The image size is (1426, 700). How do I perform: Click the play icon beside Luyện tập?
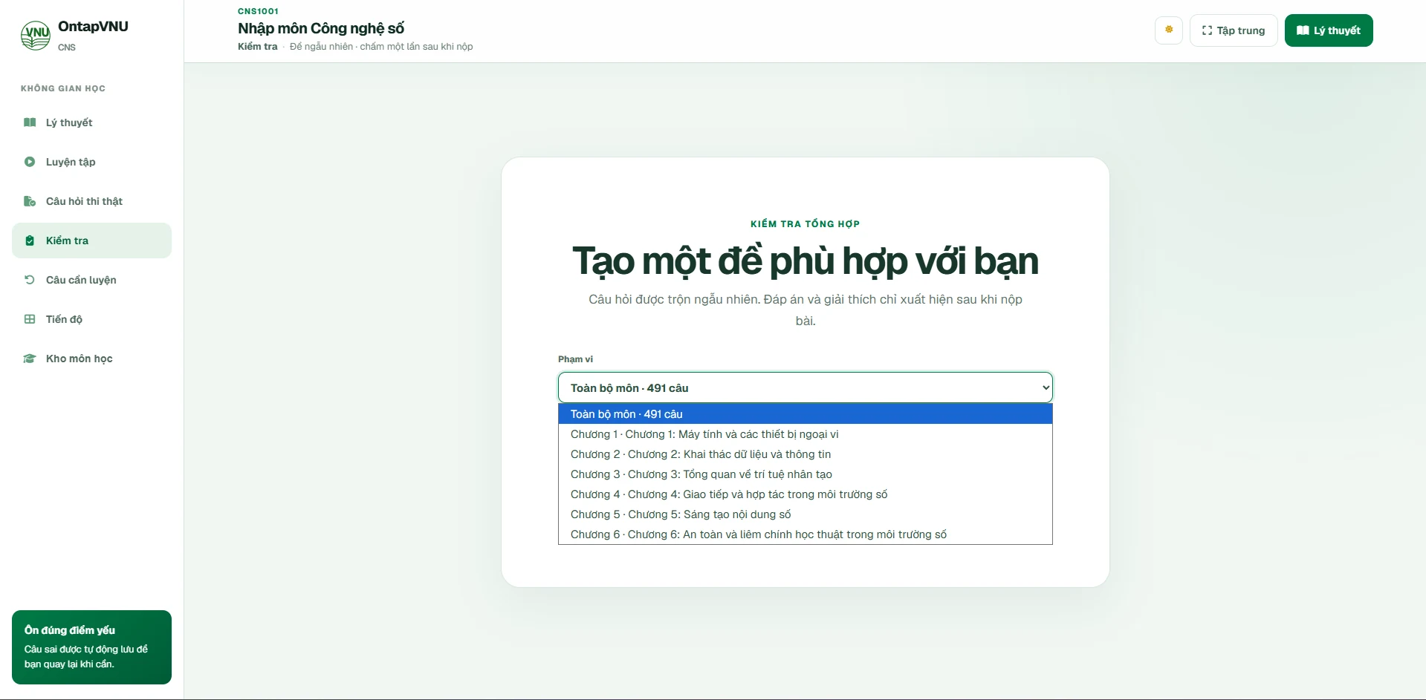[30, 162]
